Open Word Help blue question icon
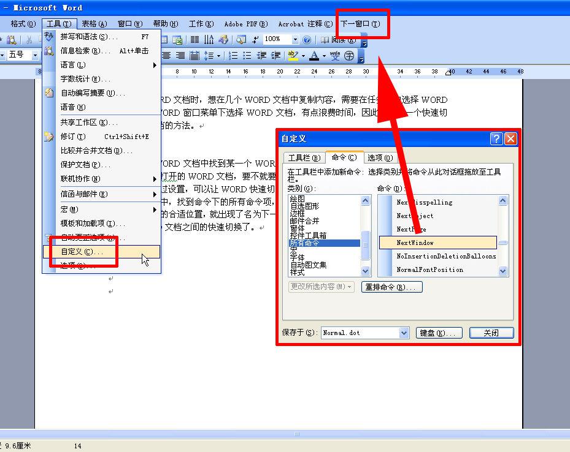570x452 pixels. [307, 40]
